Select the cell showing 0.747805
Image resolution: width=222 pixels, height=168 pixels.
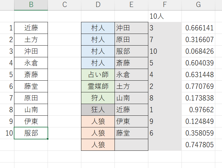199,145
